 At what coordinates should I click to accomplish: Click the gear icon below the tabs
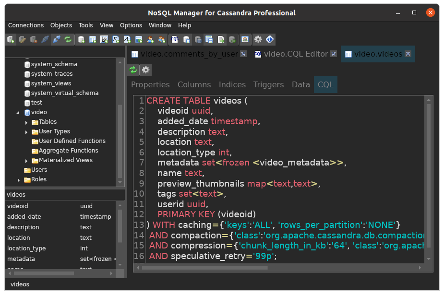(x=145, y=70)
